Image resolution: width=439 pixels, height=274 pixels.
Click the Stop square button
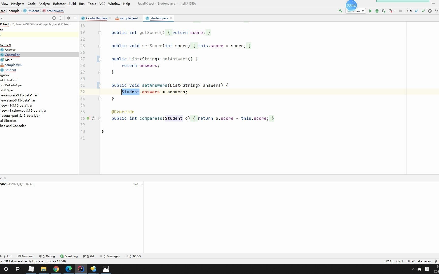pos(401,11)
